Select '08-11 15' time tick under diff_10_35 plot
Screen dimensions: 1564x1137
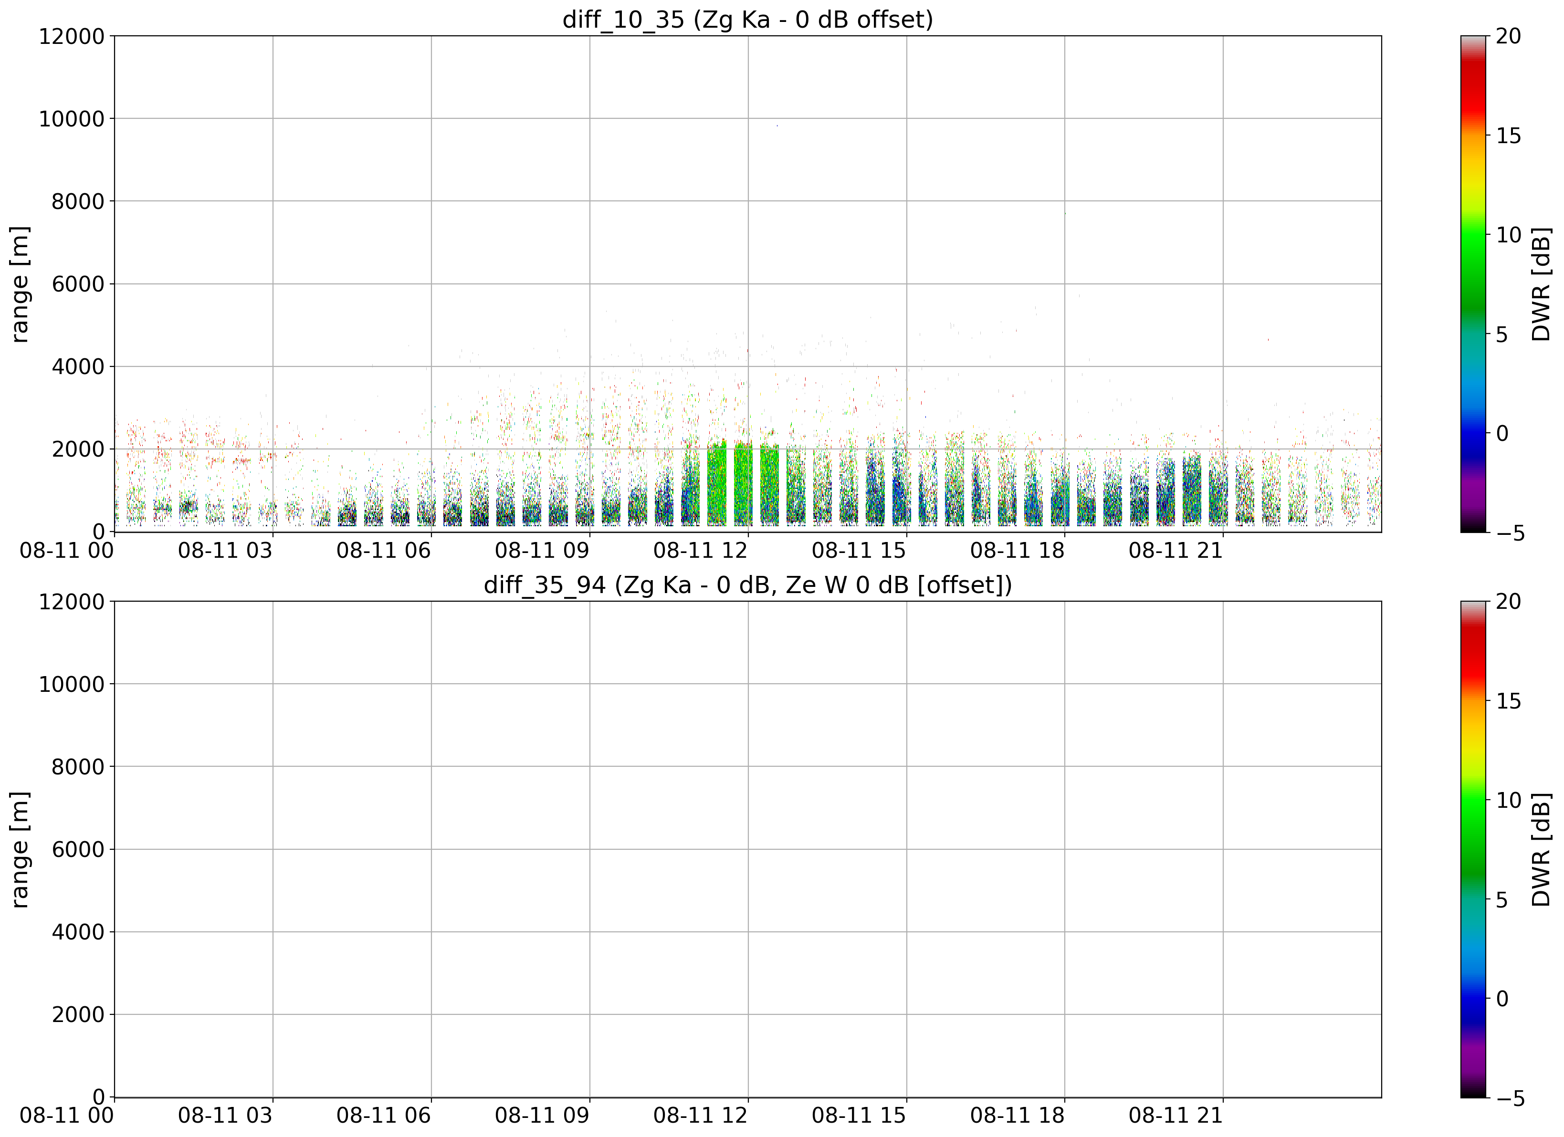click(859, 551)
